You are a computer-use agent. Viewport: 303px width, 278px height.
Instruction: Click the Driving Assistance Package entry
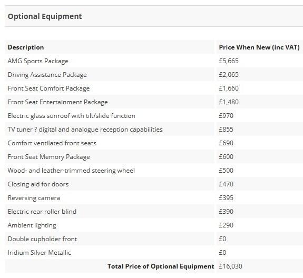(x=47, y=75)
